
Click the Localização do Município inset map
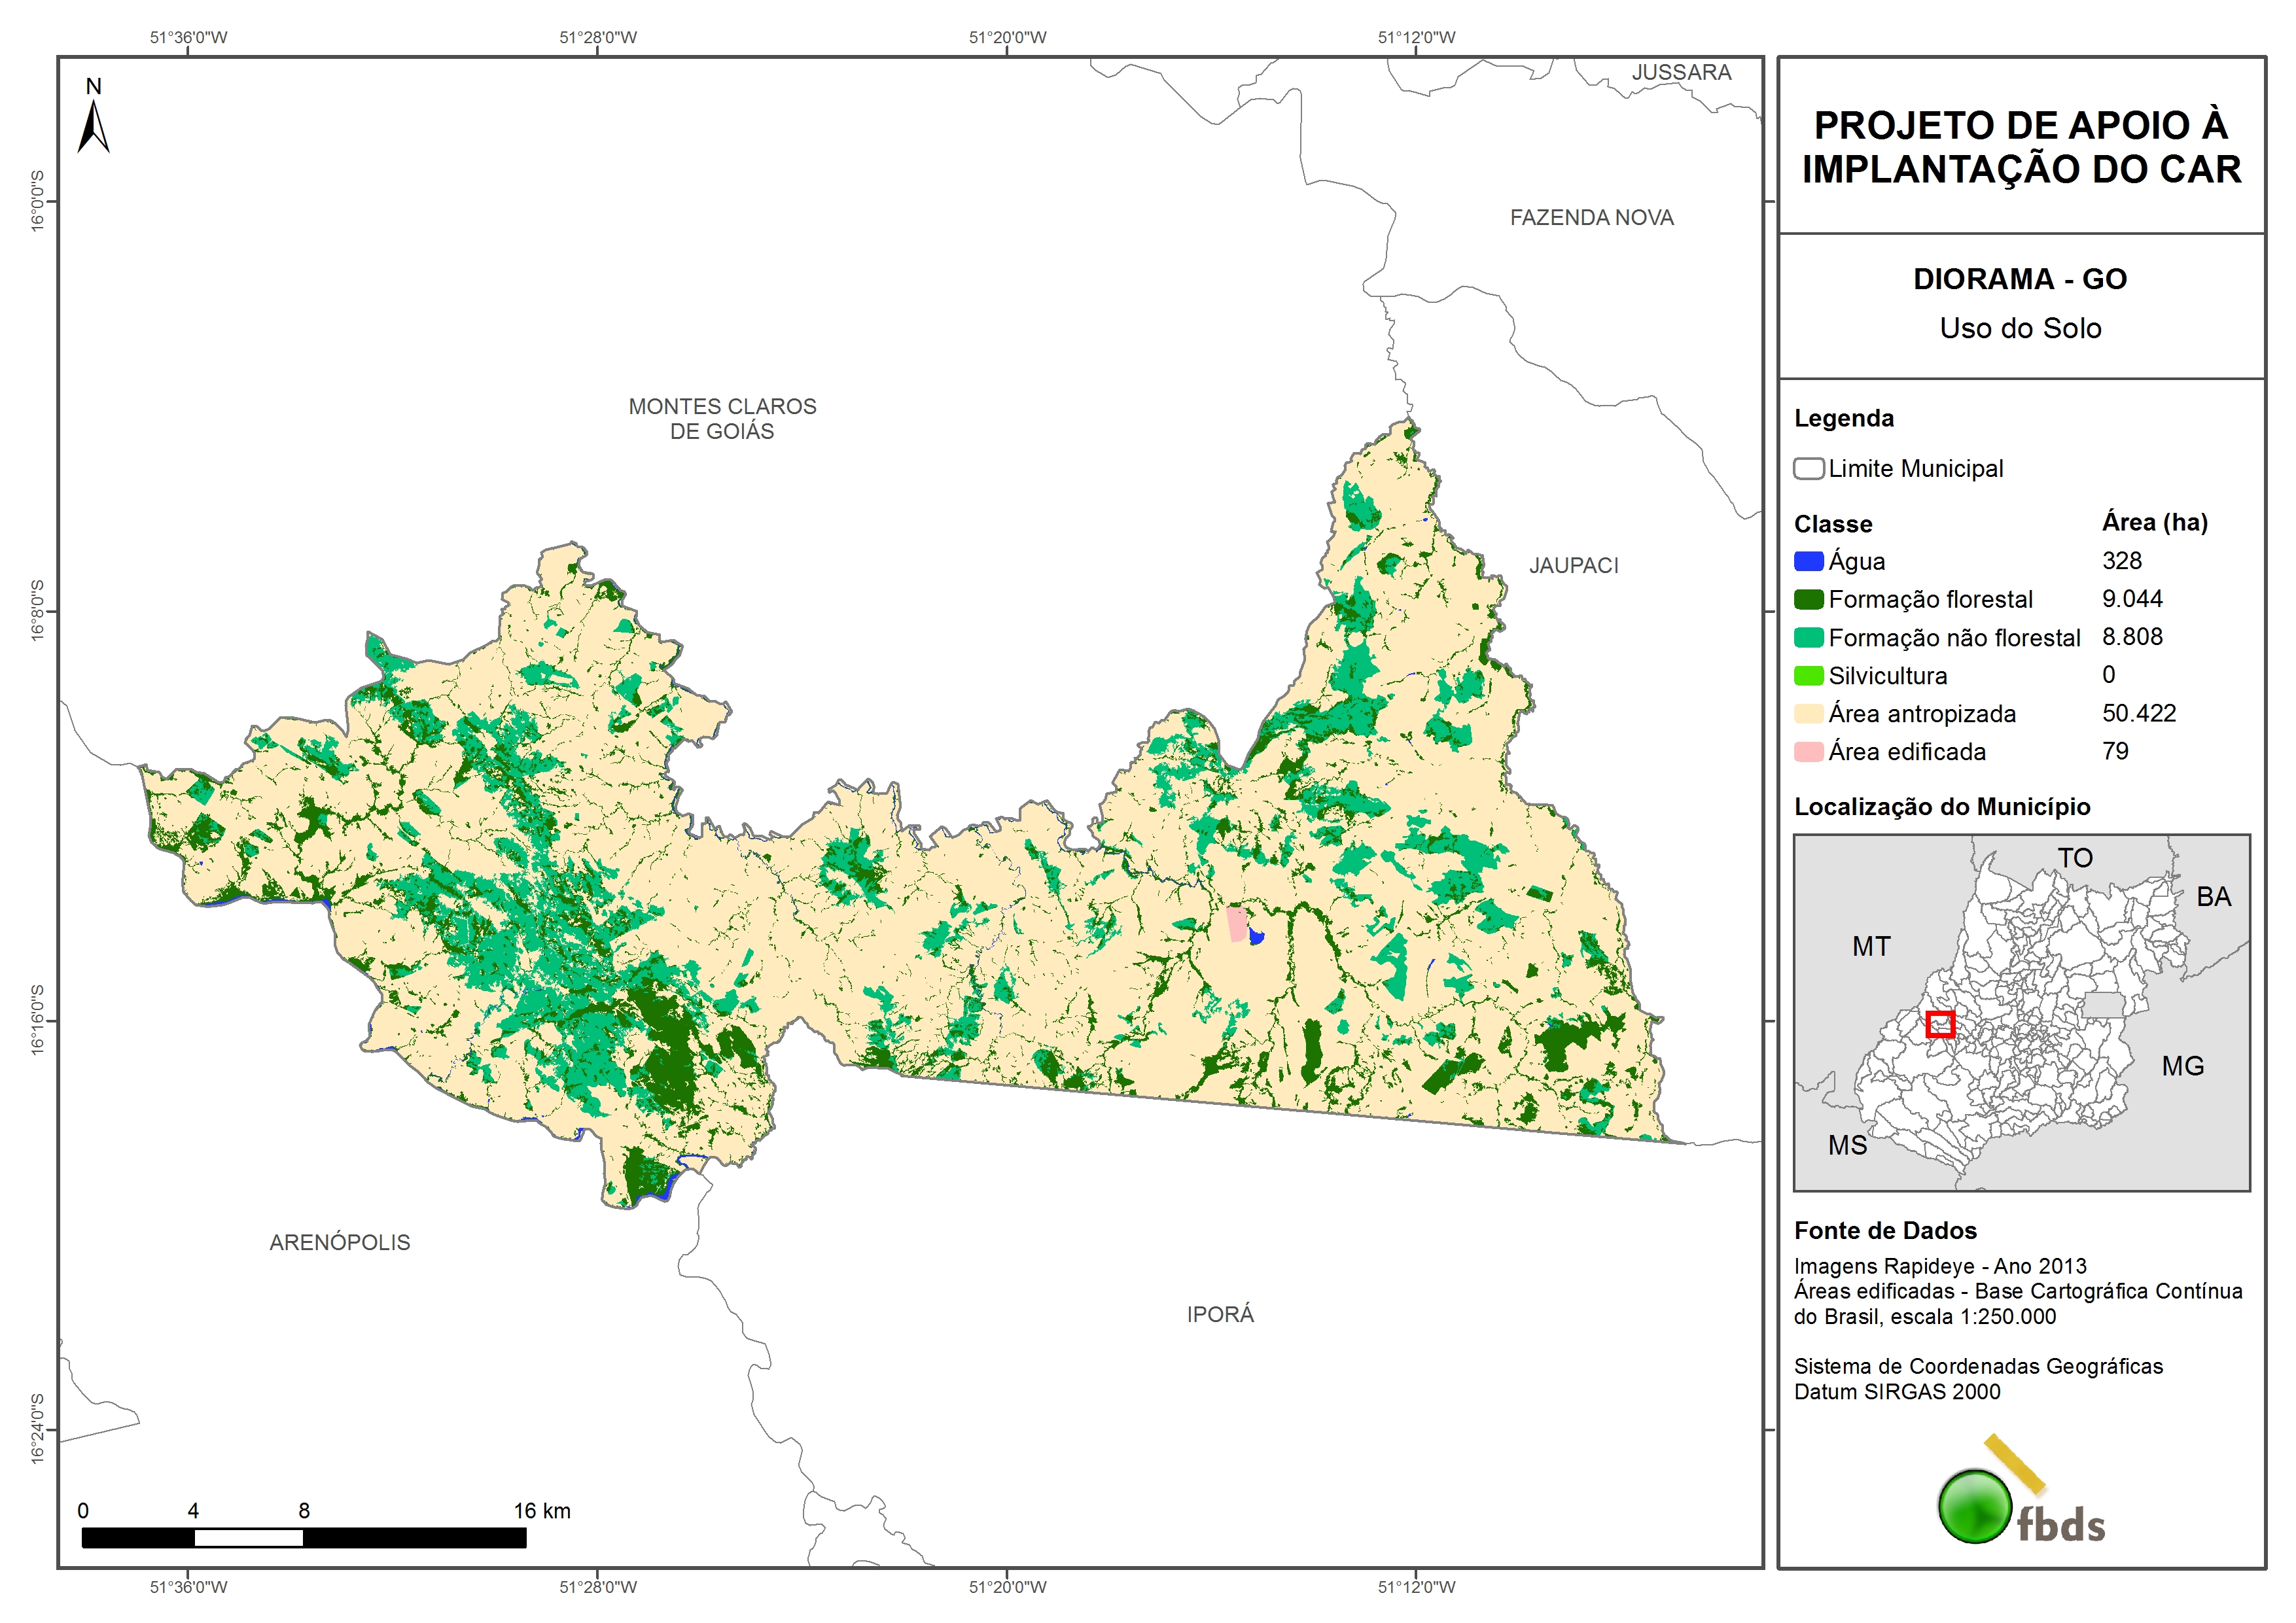click(x=2021, y=1012)
